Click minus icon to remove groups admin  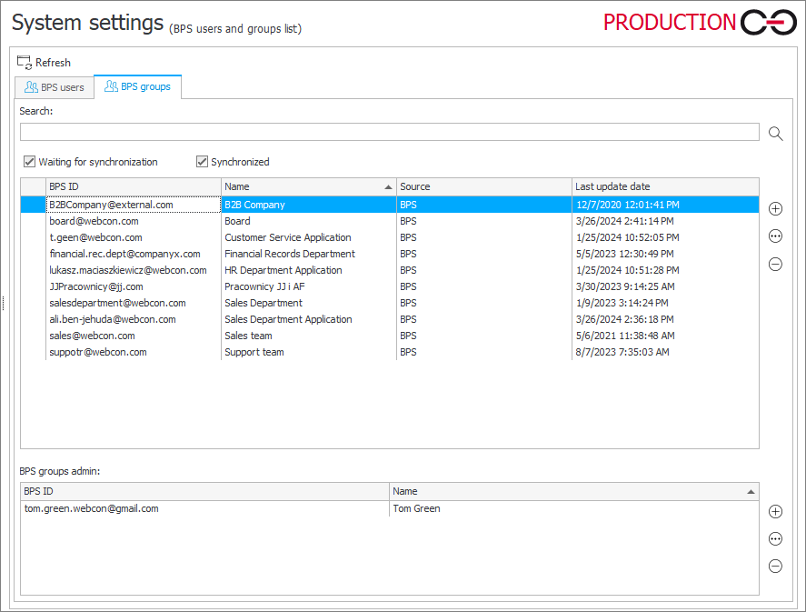click(775, 566)
